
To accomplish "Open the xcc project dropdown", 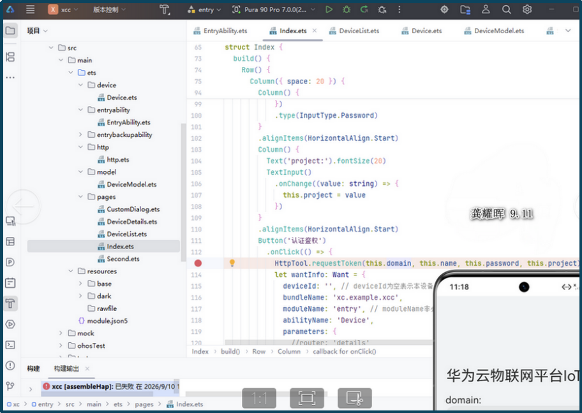I will tap(63, 10).
